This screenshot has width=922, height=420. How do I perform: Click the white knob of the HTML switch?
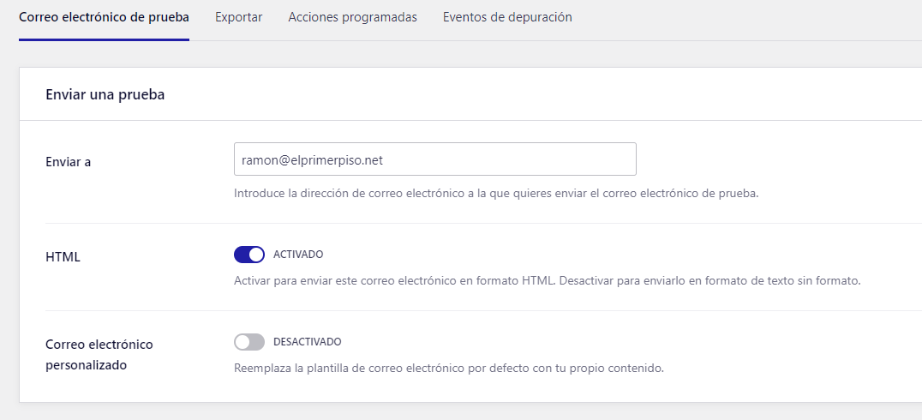[256, 255]
